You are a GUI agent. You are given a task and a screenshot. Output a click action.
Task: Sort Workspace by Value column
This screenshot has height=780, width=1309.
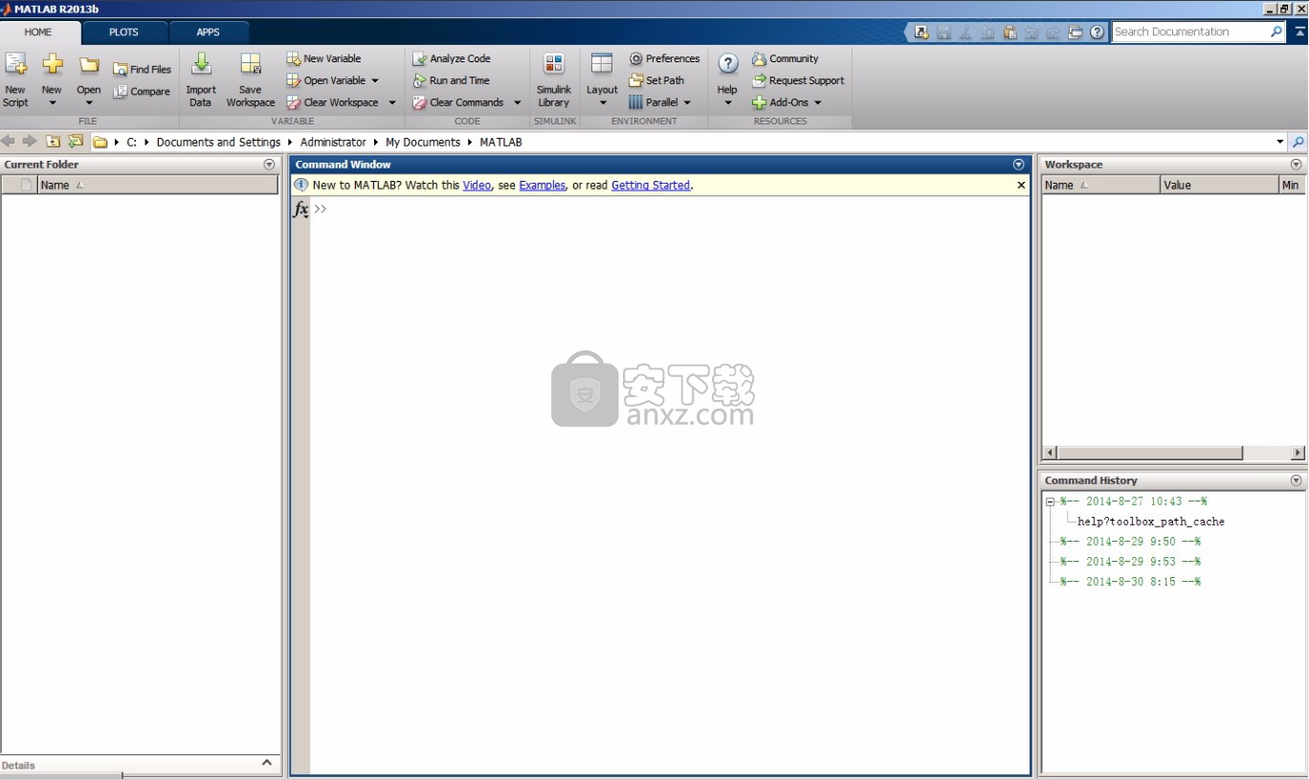pyautogui.click(x=1219, y=185)
